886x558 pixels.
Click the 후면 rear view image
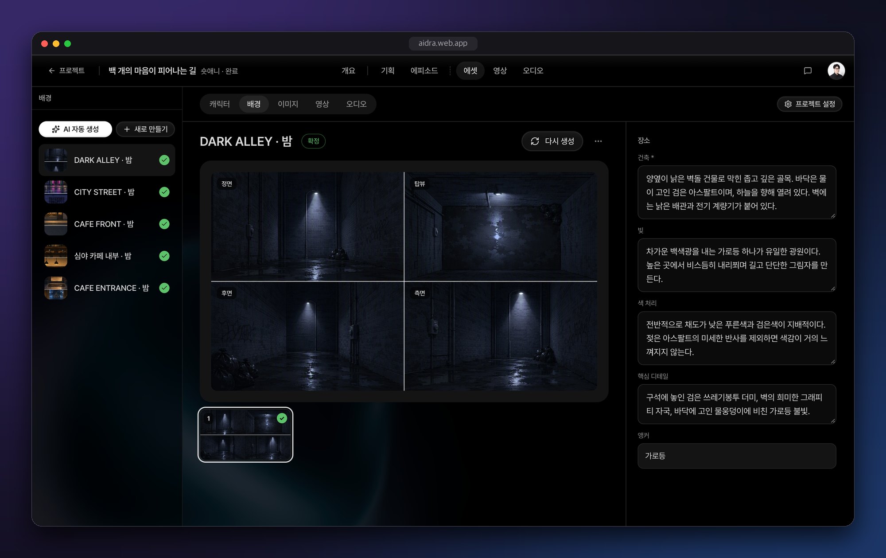[x=307, y=336]
